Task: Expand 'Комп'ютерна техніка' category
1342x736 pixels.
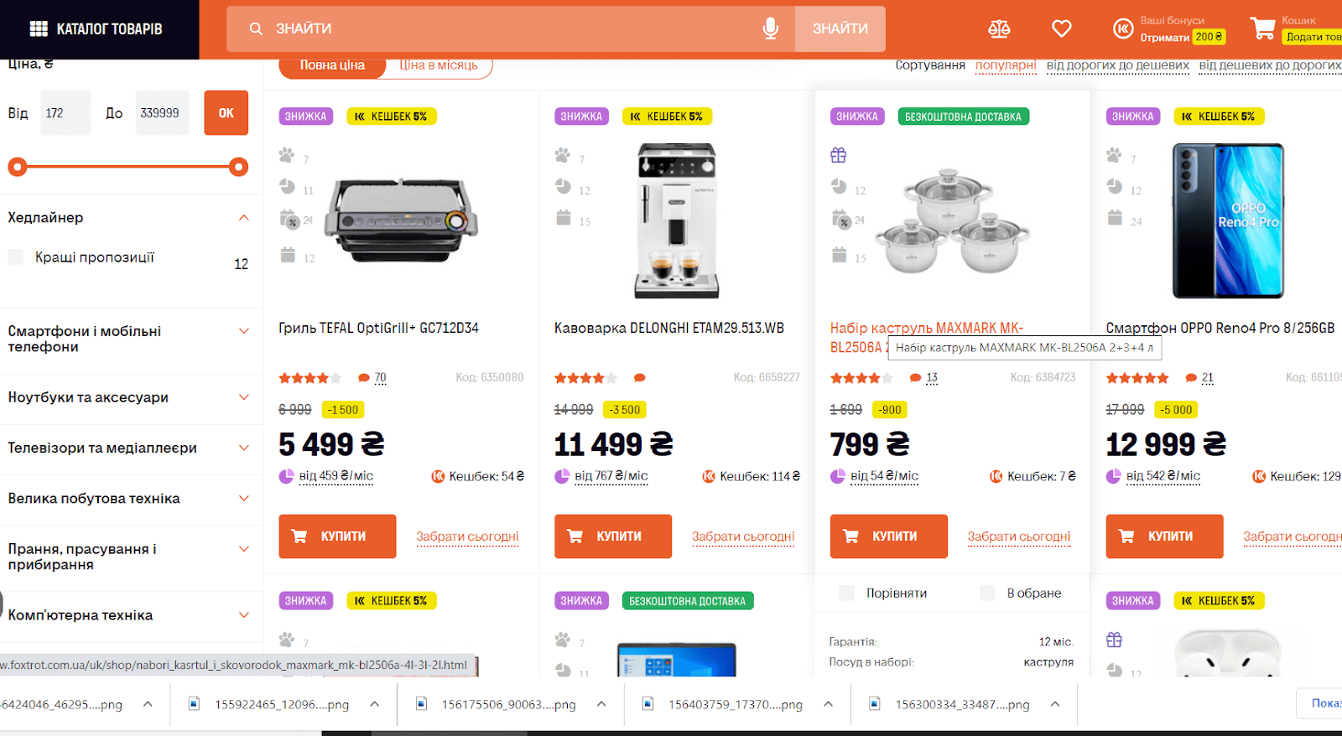Action: tap(244, 615)
